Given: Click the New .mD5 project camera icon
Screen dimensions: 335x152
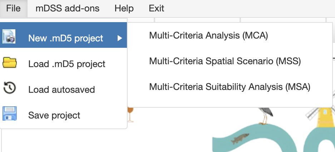Looking at the screenshot, I should [x=9, y=36].
